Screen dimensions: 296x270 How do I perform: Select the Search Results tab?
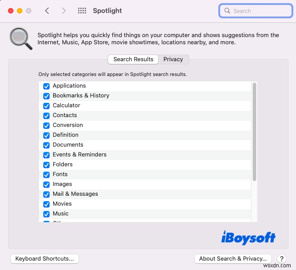pyautogui.click(x=133, y=59)
